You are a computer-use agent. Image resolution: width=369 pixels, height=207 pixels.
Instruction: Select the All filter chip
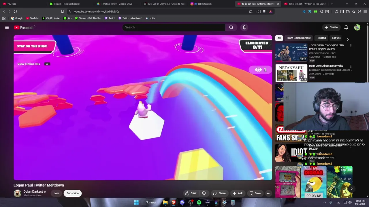click(279, 38)
